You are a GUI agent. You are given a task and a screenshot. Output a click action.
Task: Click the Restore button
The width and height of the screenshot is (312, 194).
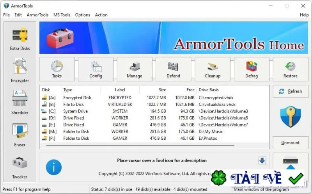tap(291, 69)
